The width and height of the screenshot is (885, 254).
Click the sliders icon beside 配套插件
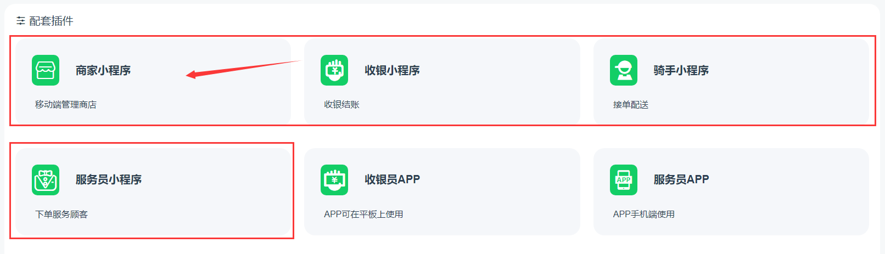[x=21, y=21]
